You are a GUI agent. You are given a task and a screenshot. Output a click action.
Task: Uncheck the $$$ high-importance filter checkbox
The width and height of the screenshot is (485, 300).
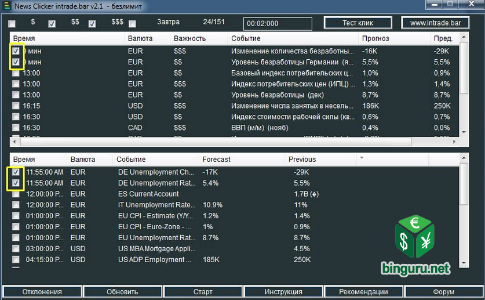tap(92, 24)
